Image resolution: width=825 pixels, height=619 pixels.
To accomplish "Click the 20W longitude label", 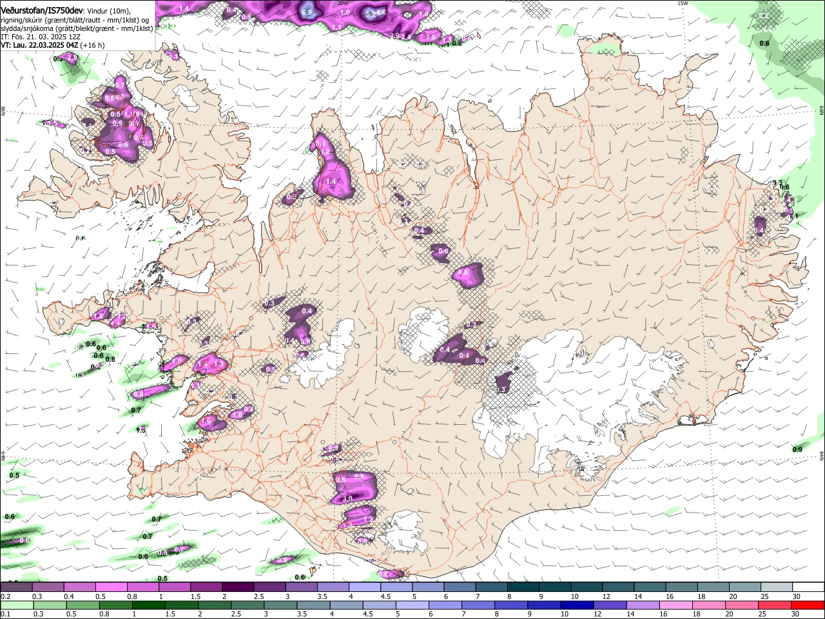I will point(342,3).
